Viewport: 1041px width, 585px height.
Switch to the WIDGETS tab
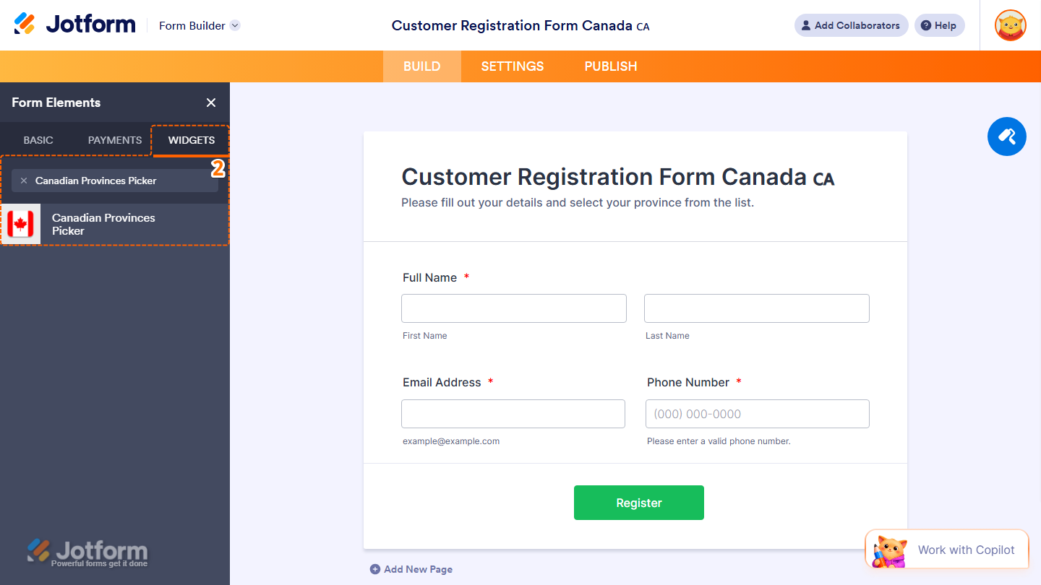point(190,140)
